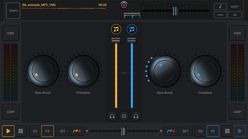Click the right deck Bass Boost knob

(165, 71)
